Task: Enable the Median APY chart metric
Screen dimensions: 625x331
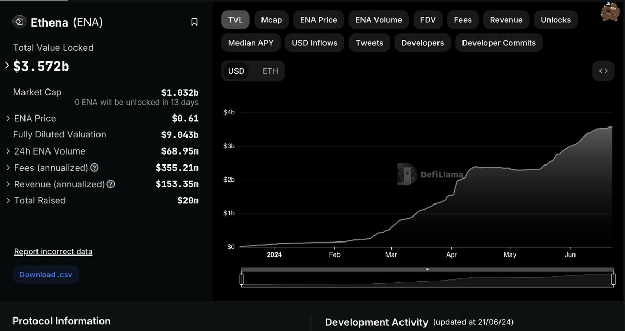Action: click(x=251, y=43)
